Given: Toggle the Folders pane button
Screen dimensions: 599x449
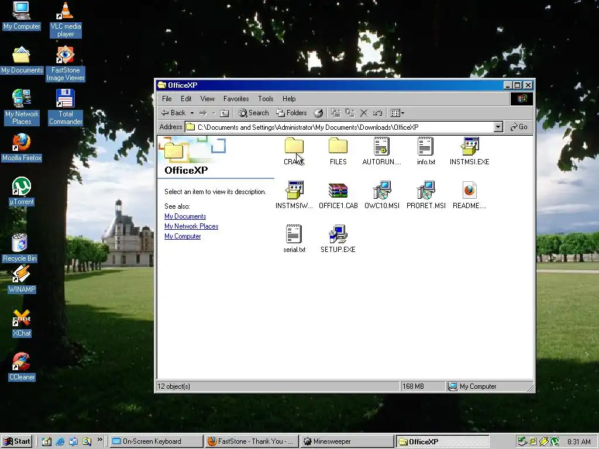Looking at the screenshot, I should pos(291,113).
